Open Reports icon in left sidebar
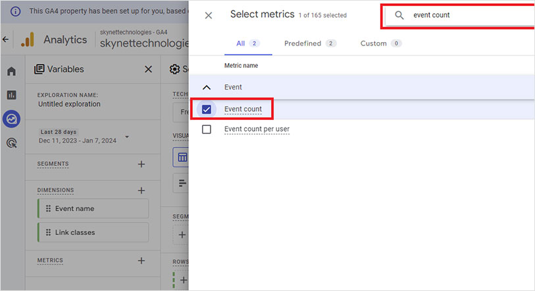Viewport: 535px width, 291px height. click(x=11, y=95)
